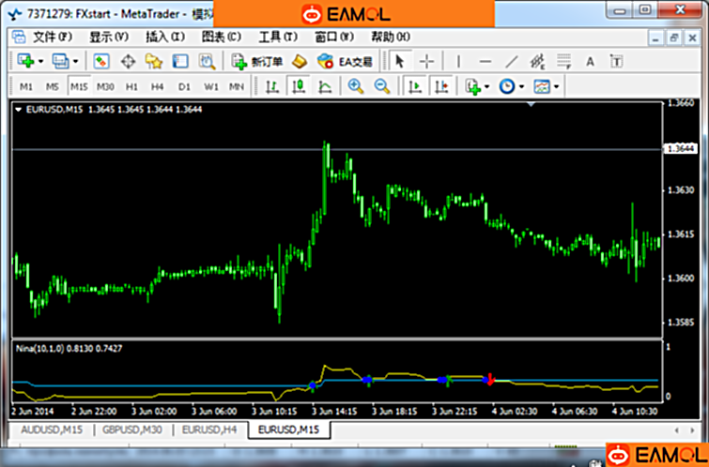The width and height of the screenshot is (709, 467).
Task: Open the Navigator star-folder icon
Action: (153, 61)
